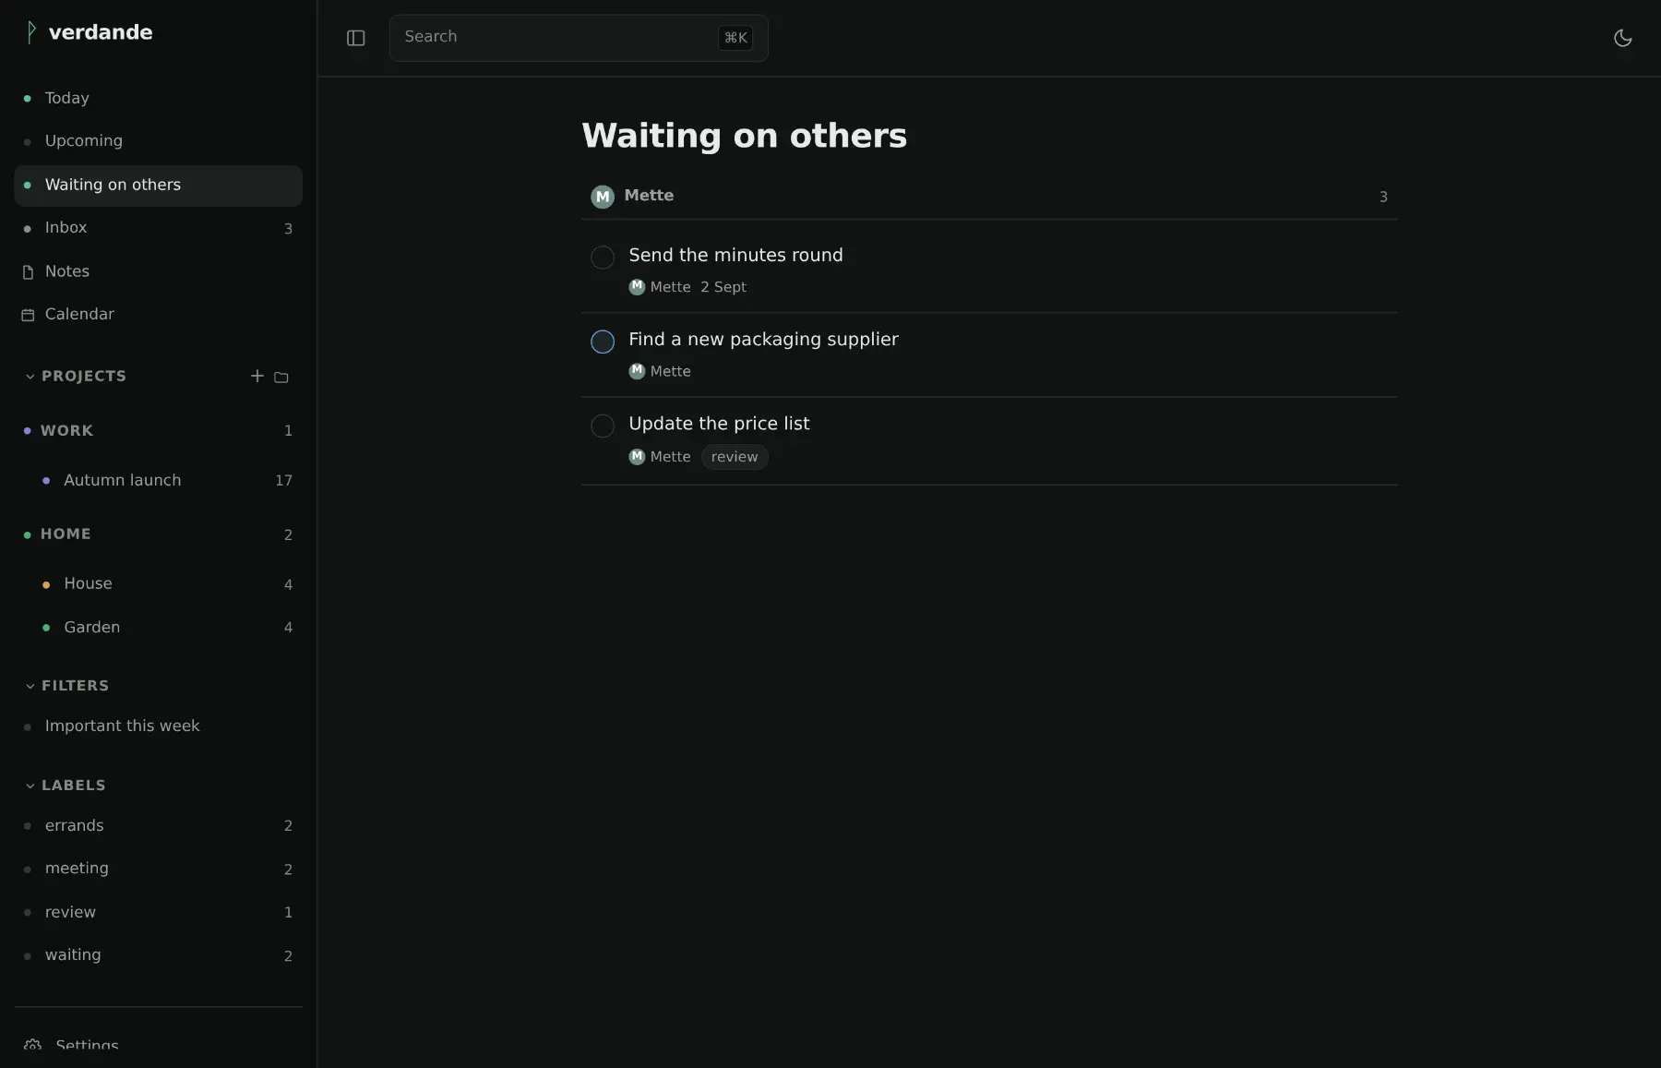
Task: Click the Notes document icon
Action: point(28,271)
